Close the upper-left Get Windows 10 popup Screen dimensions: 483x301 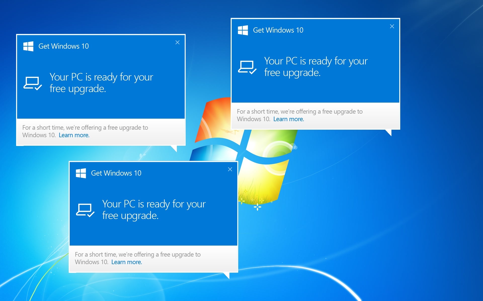coord(177,42)
